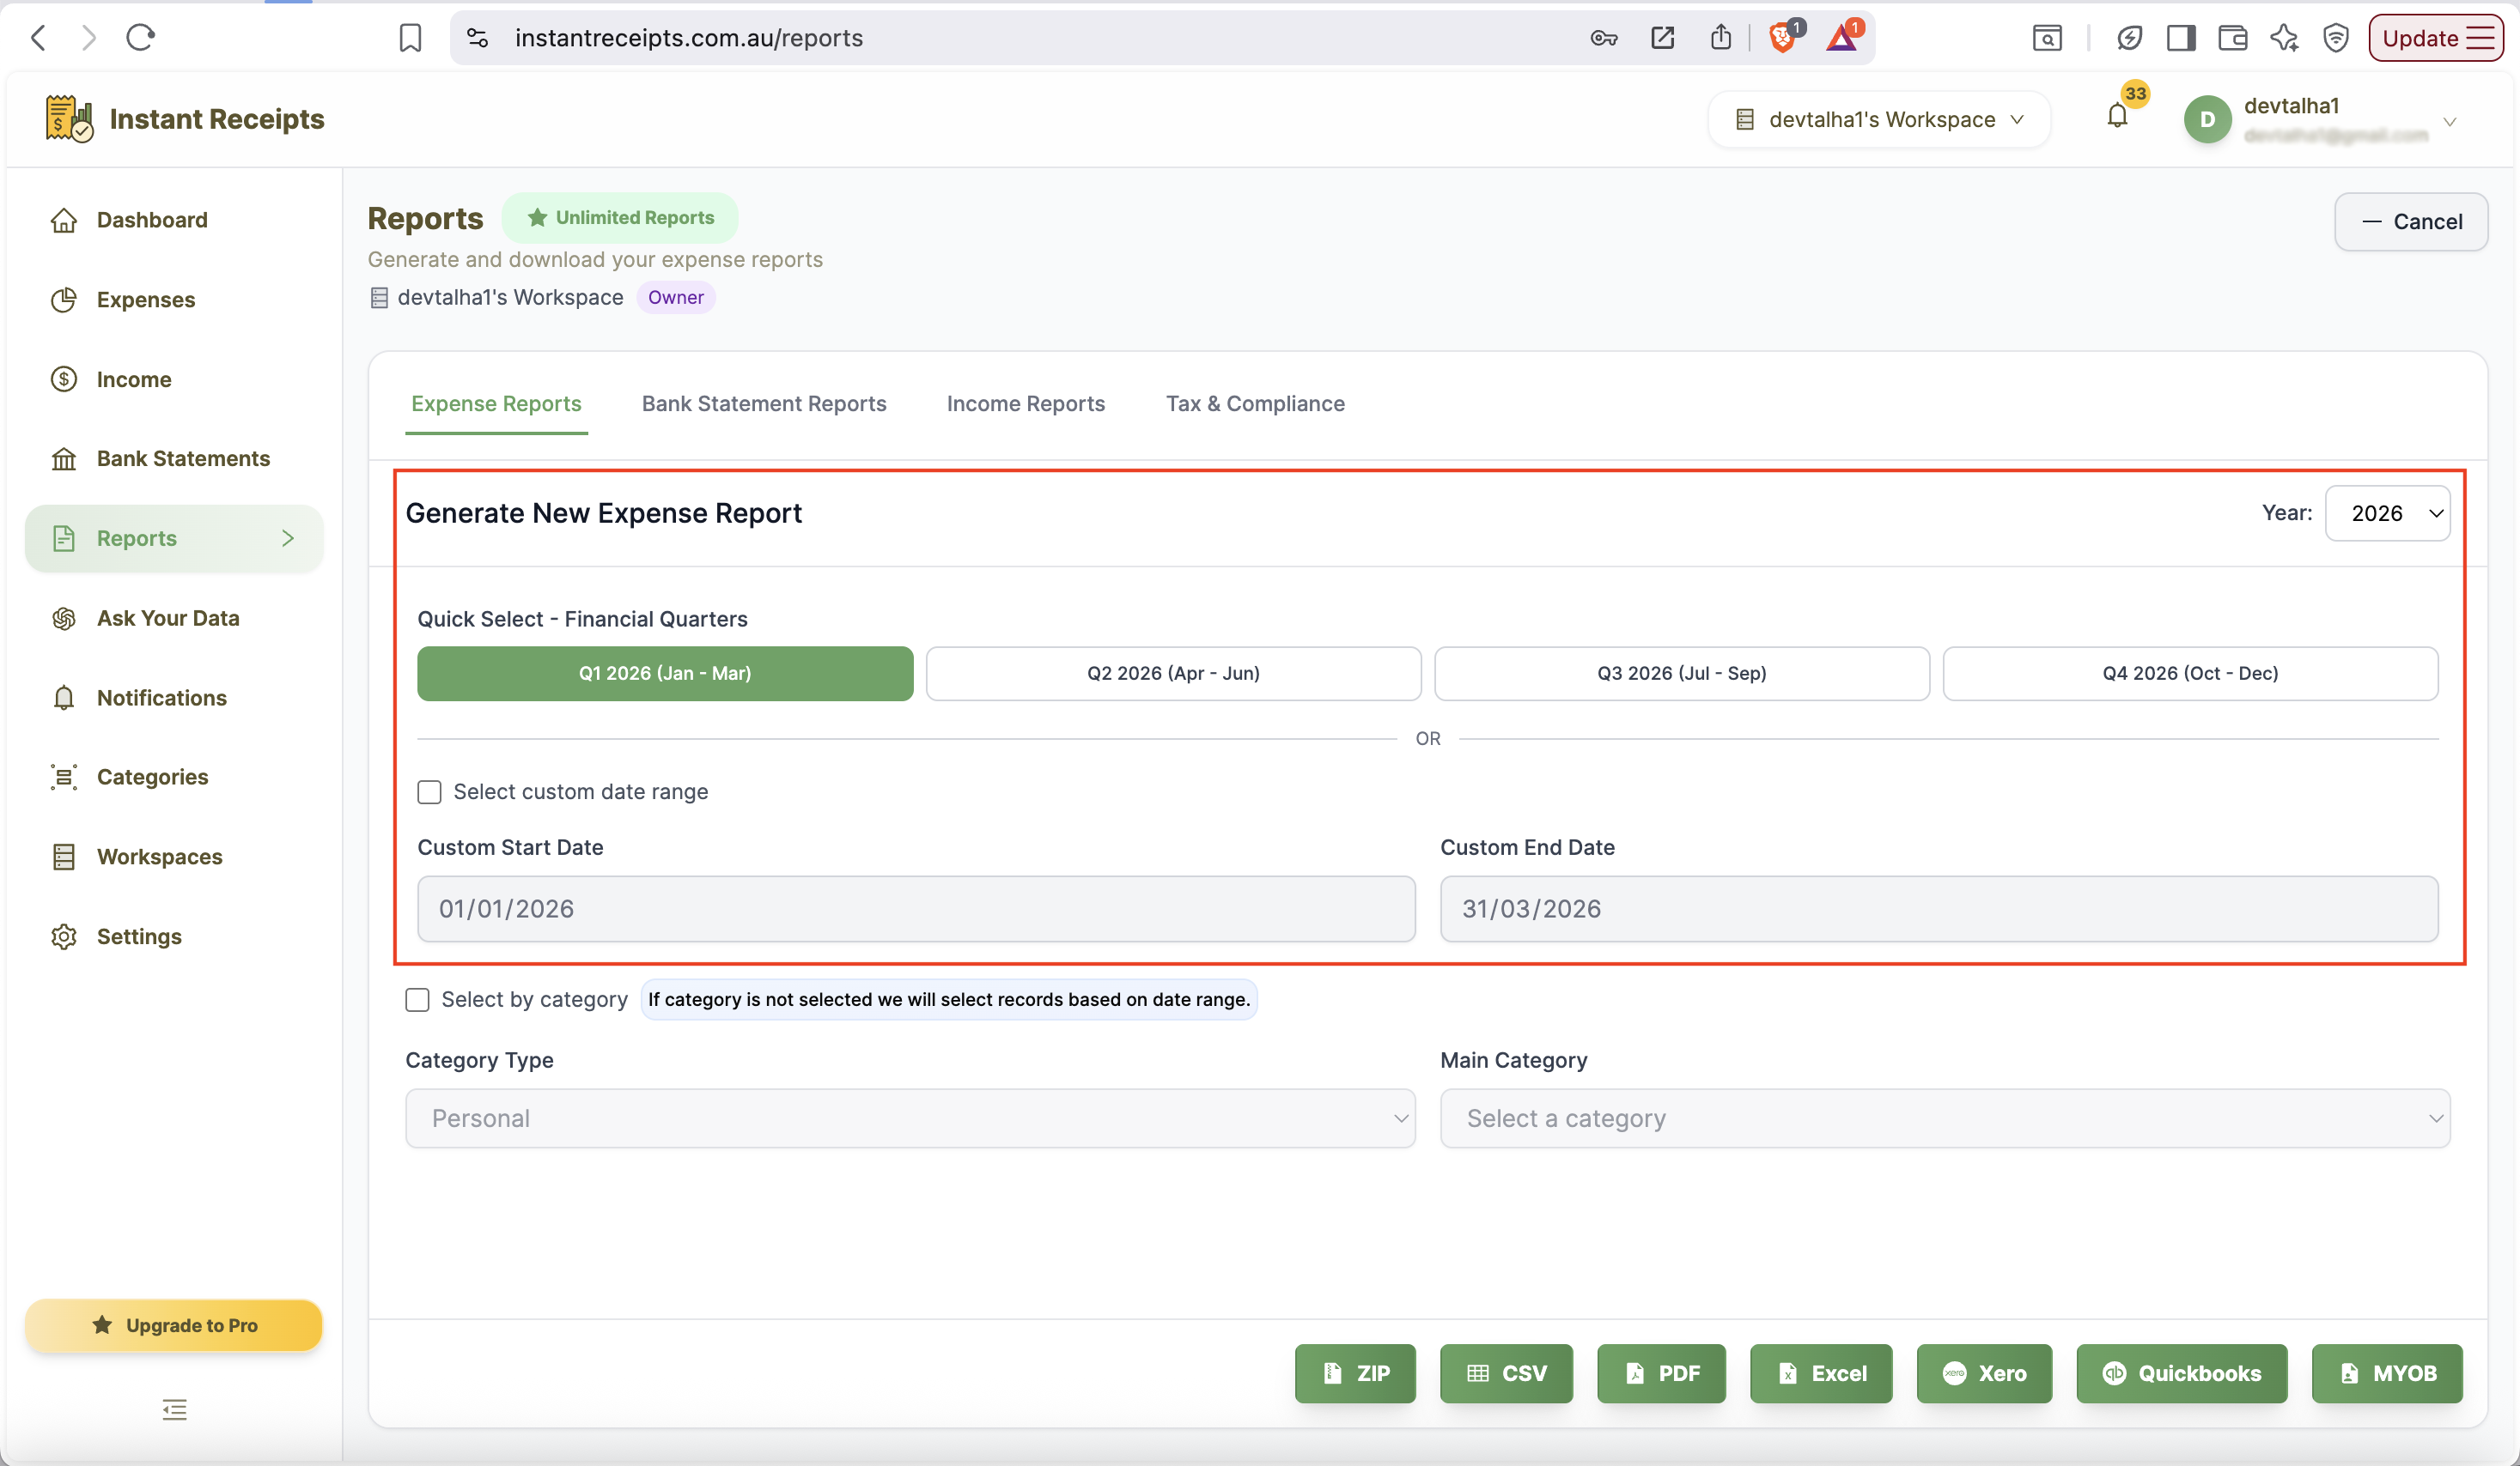This screenshot has width=2520, height=1466.
Task: Bookmark this page using the bookmark icon
Action: pos(410,38)
